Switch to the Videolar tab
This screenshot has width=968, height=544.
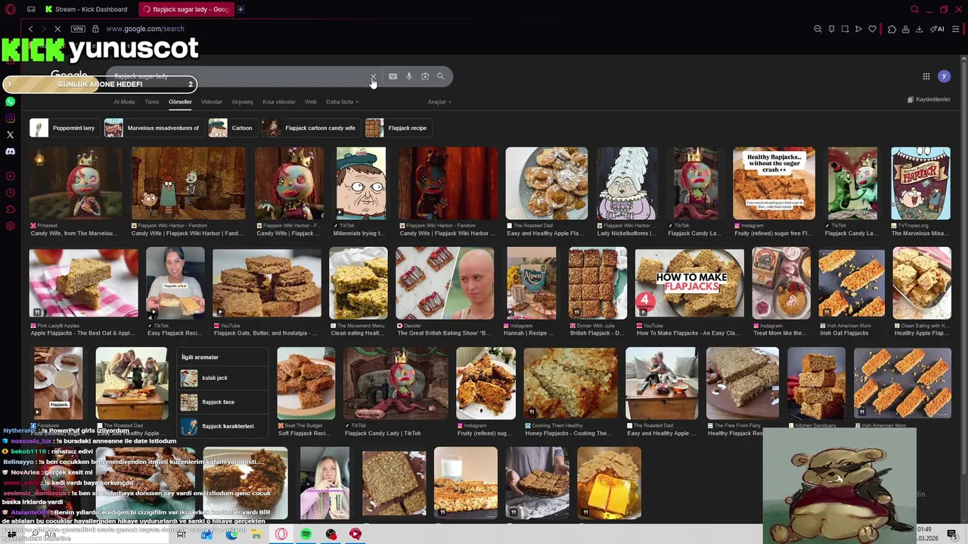click(x=212, y=102)
